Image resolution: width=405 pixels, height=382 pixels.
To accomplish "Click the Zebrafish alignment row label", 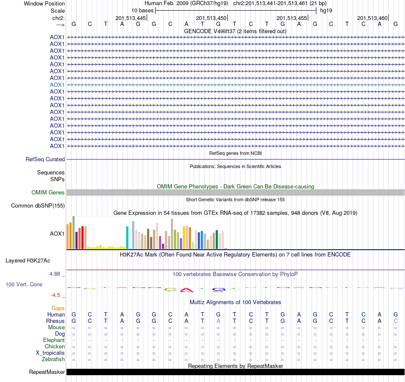I will click(x=53, y=359).
